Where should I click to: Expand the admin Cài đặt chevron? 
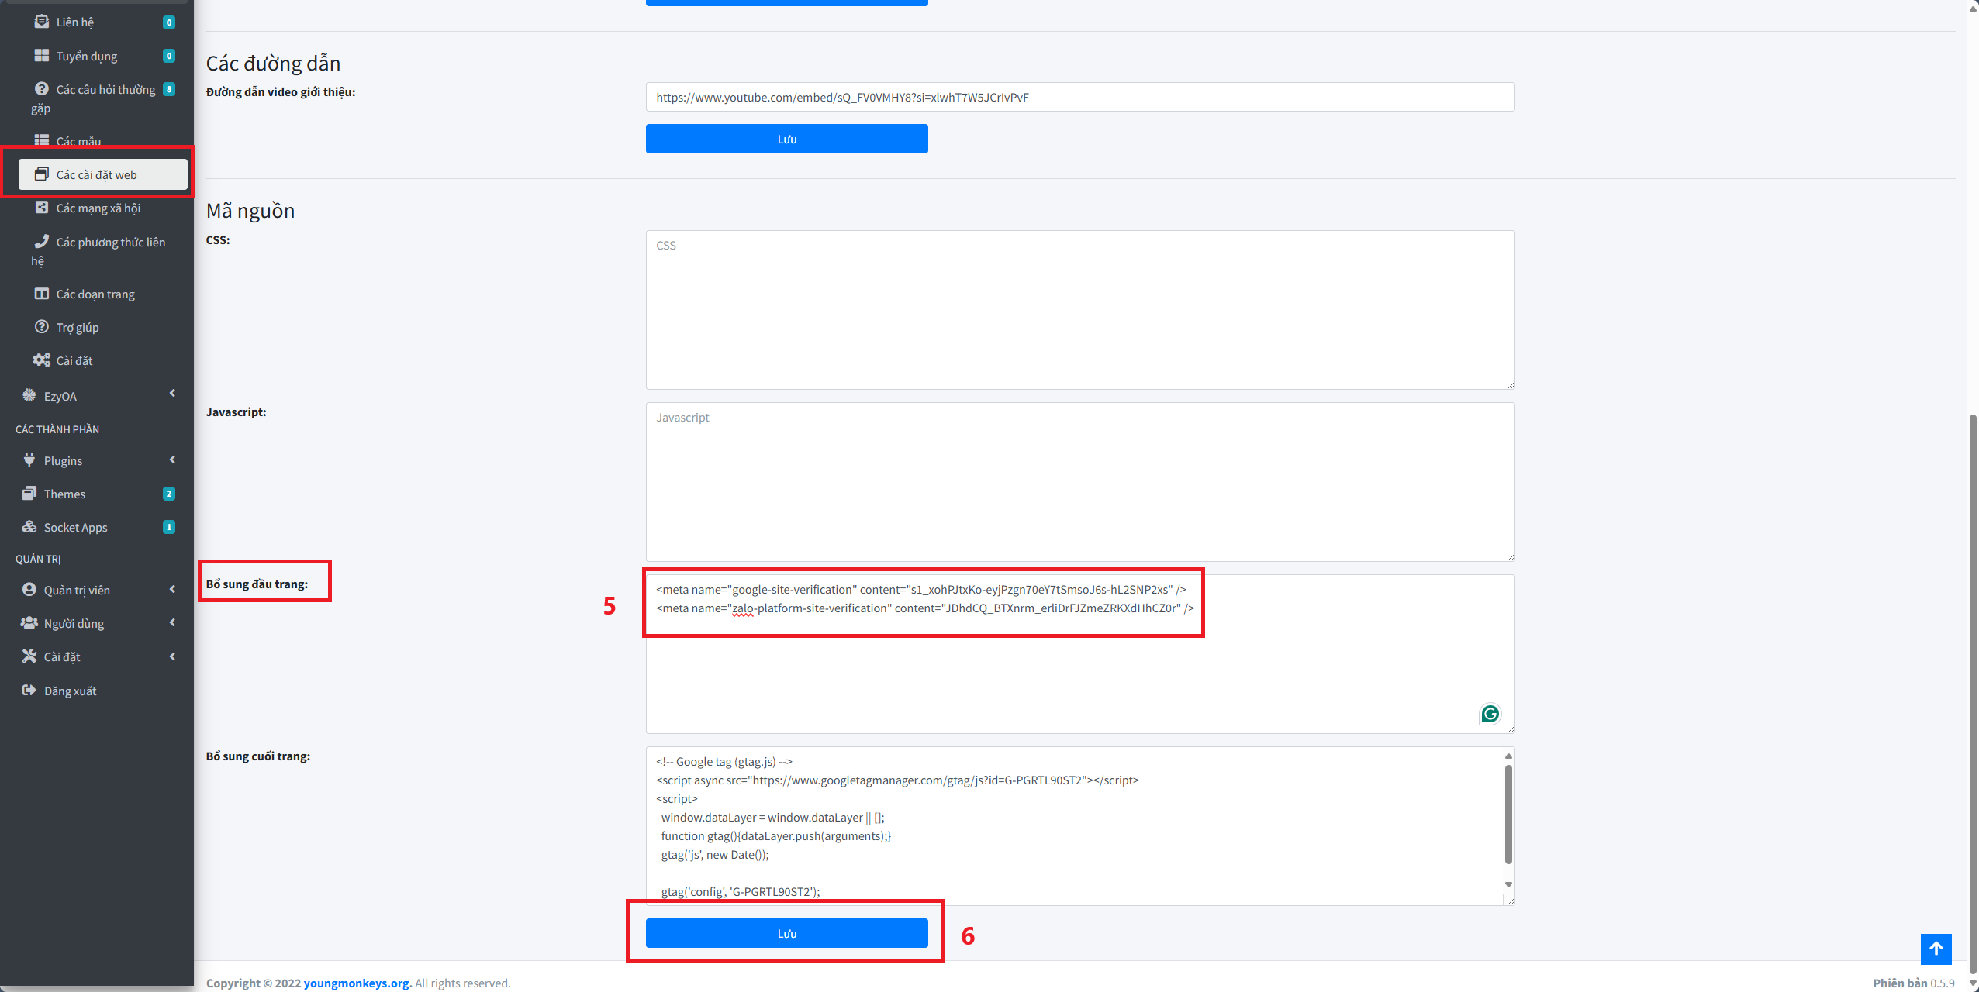point(172,656)
